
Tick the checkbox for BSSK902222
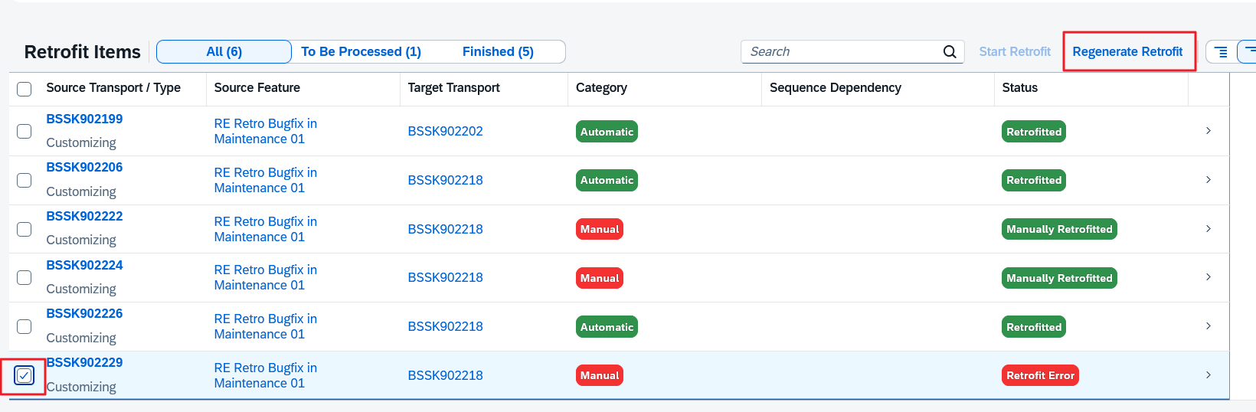coord(25,229)
